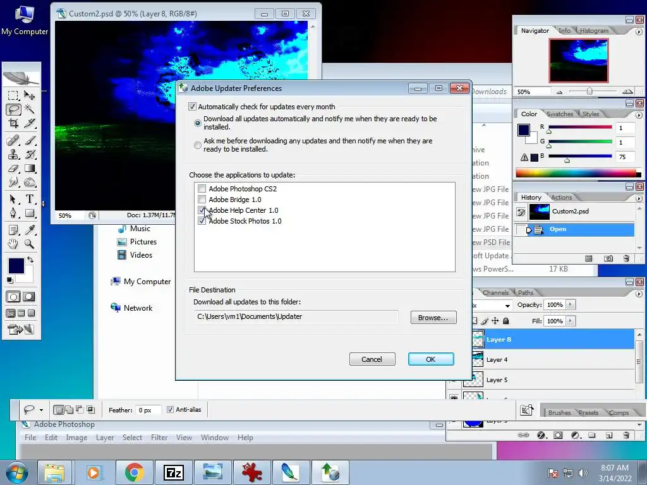Select the Eraser tool
This screenshot has height=485, width=647.
[x=13, y=168]
